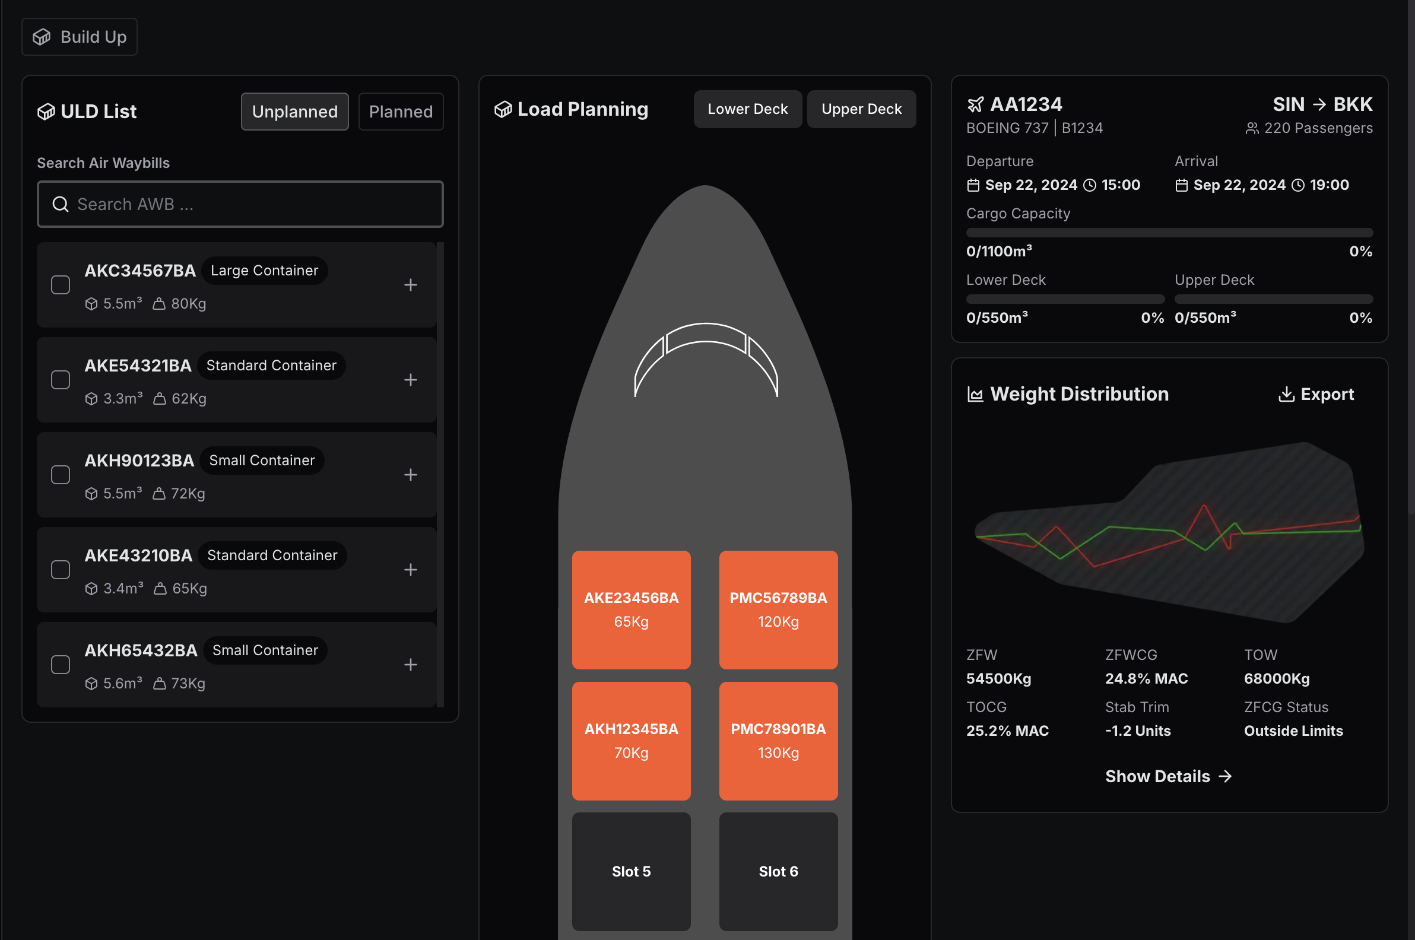Tick checkbox for AKH90123BA Small Container

click(x=61, y=475)
